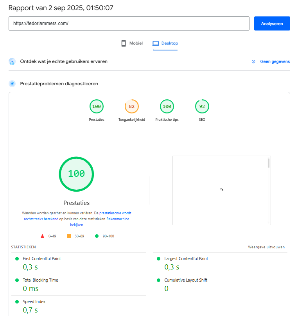
Task: Select the Desktop tab
Action: point(165,43)
